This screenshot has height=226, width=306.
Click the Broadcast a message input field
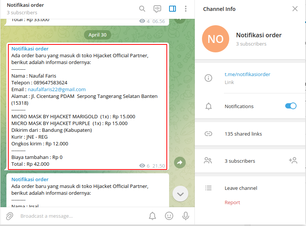tap(76, 215)
